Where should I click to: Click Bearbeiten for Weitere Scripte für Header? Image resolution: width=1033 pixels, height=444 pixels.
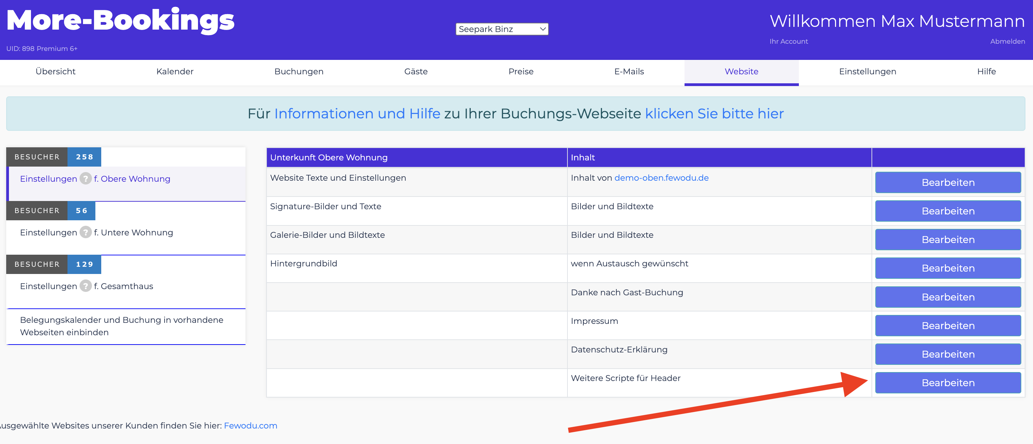[x=948, y=383]
